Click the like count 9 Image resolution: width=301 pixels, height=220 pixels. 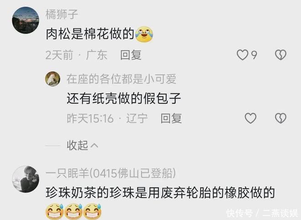tap(254, 55)
